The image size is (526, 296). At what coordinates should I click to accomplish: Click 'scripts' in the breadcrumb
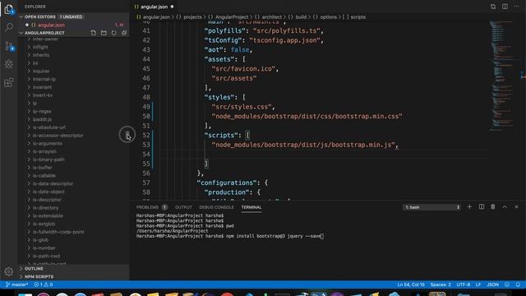click(358, 17)
